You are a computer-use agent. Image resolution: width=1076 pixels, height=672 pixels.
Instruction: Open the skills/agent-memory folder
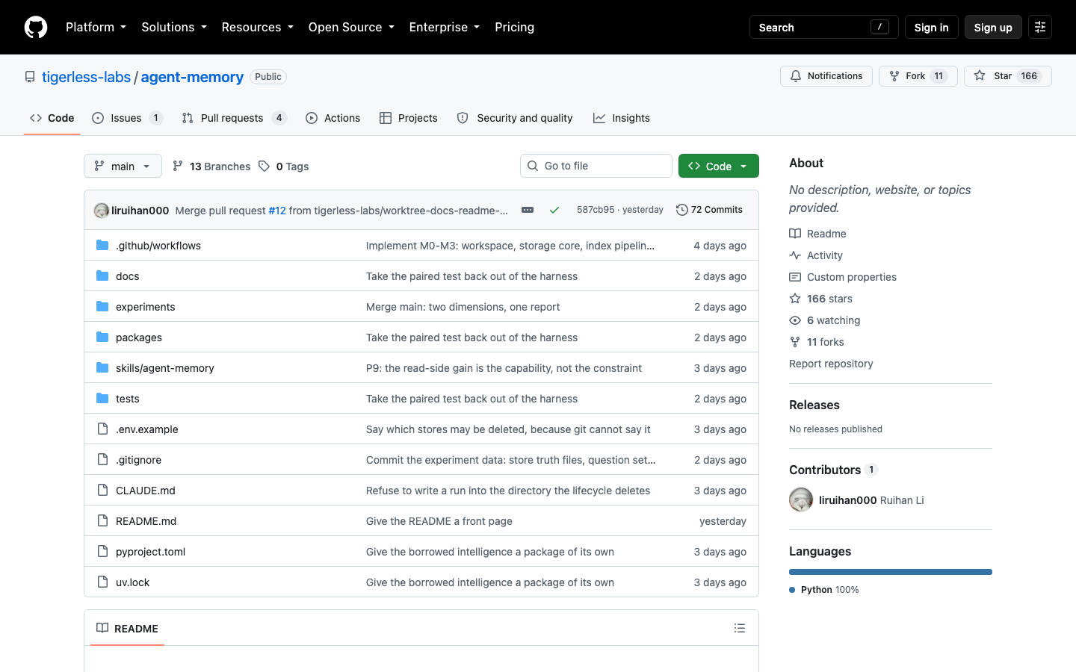[165, 368]
